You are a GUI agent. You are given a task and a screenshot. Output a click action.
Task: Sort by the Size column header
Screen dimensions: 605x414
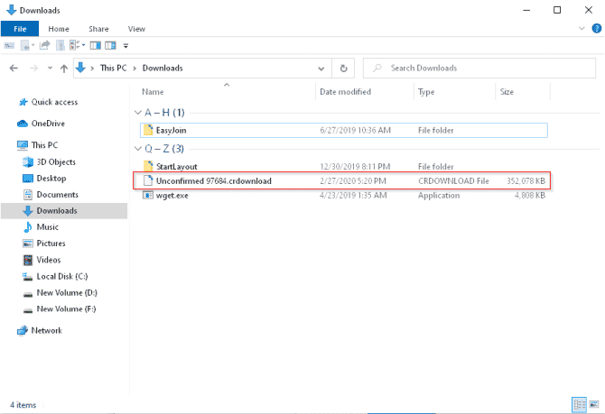(507, 92)
